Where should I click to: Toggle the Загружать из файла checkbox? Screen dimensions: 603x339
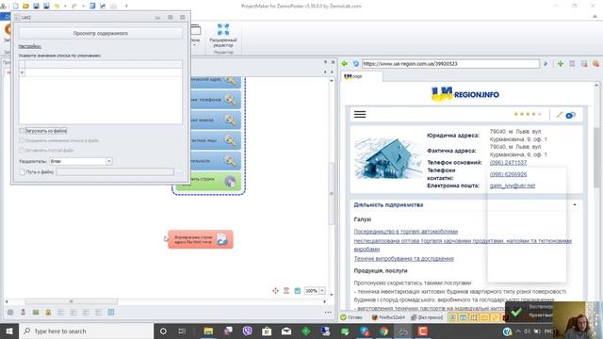pos(22,131)
